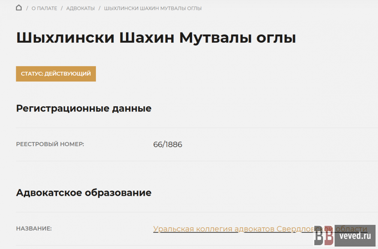Click the Регистрационные данные section heading

pyautogui.click(x=84, y=108)
